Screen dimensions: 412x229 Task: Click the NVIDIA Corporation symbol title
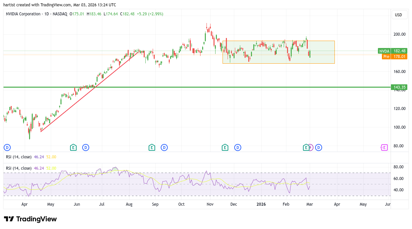click(x=23, y=14)
